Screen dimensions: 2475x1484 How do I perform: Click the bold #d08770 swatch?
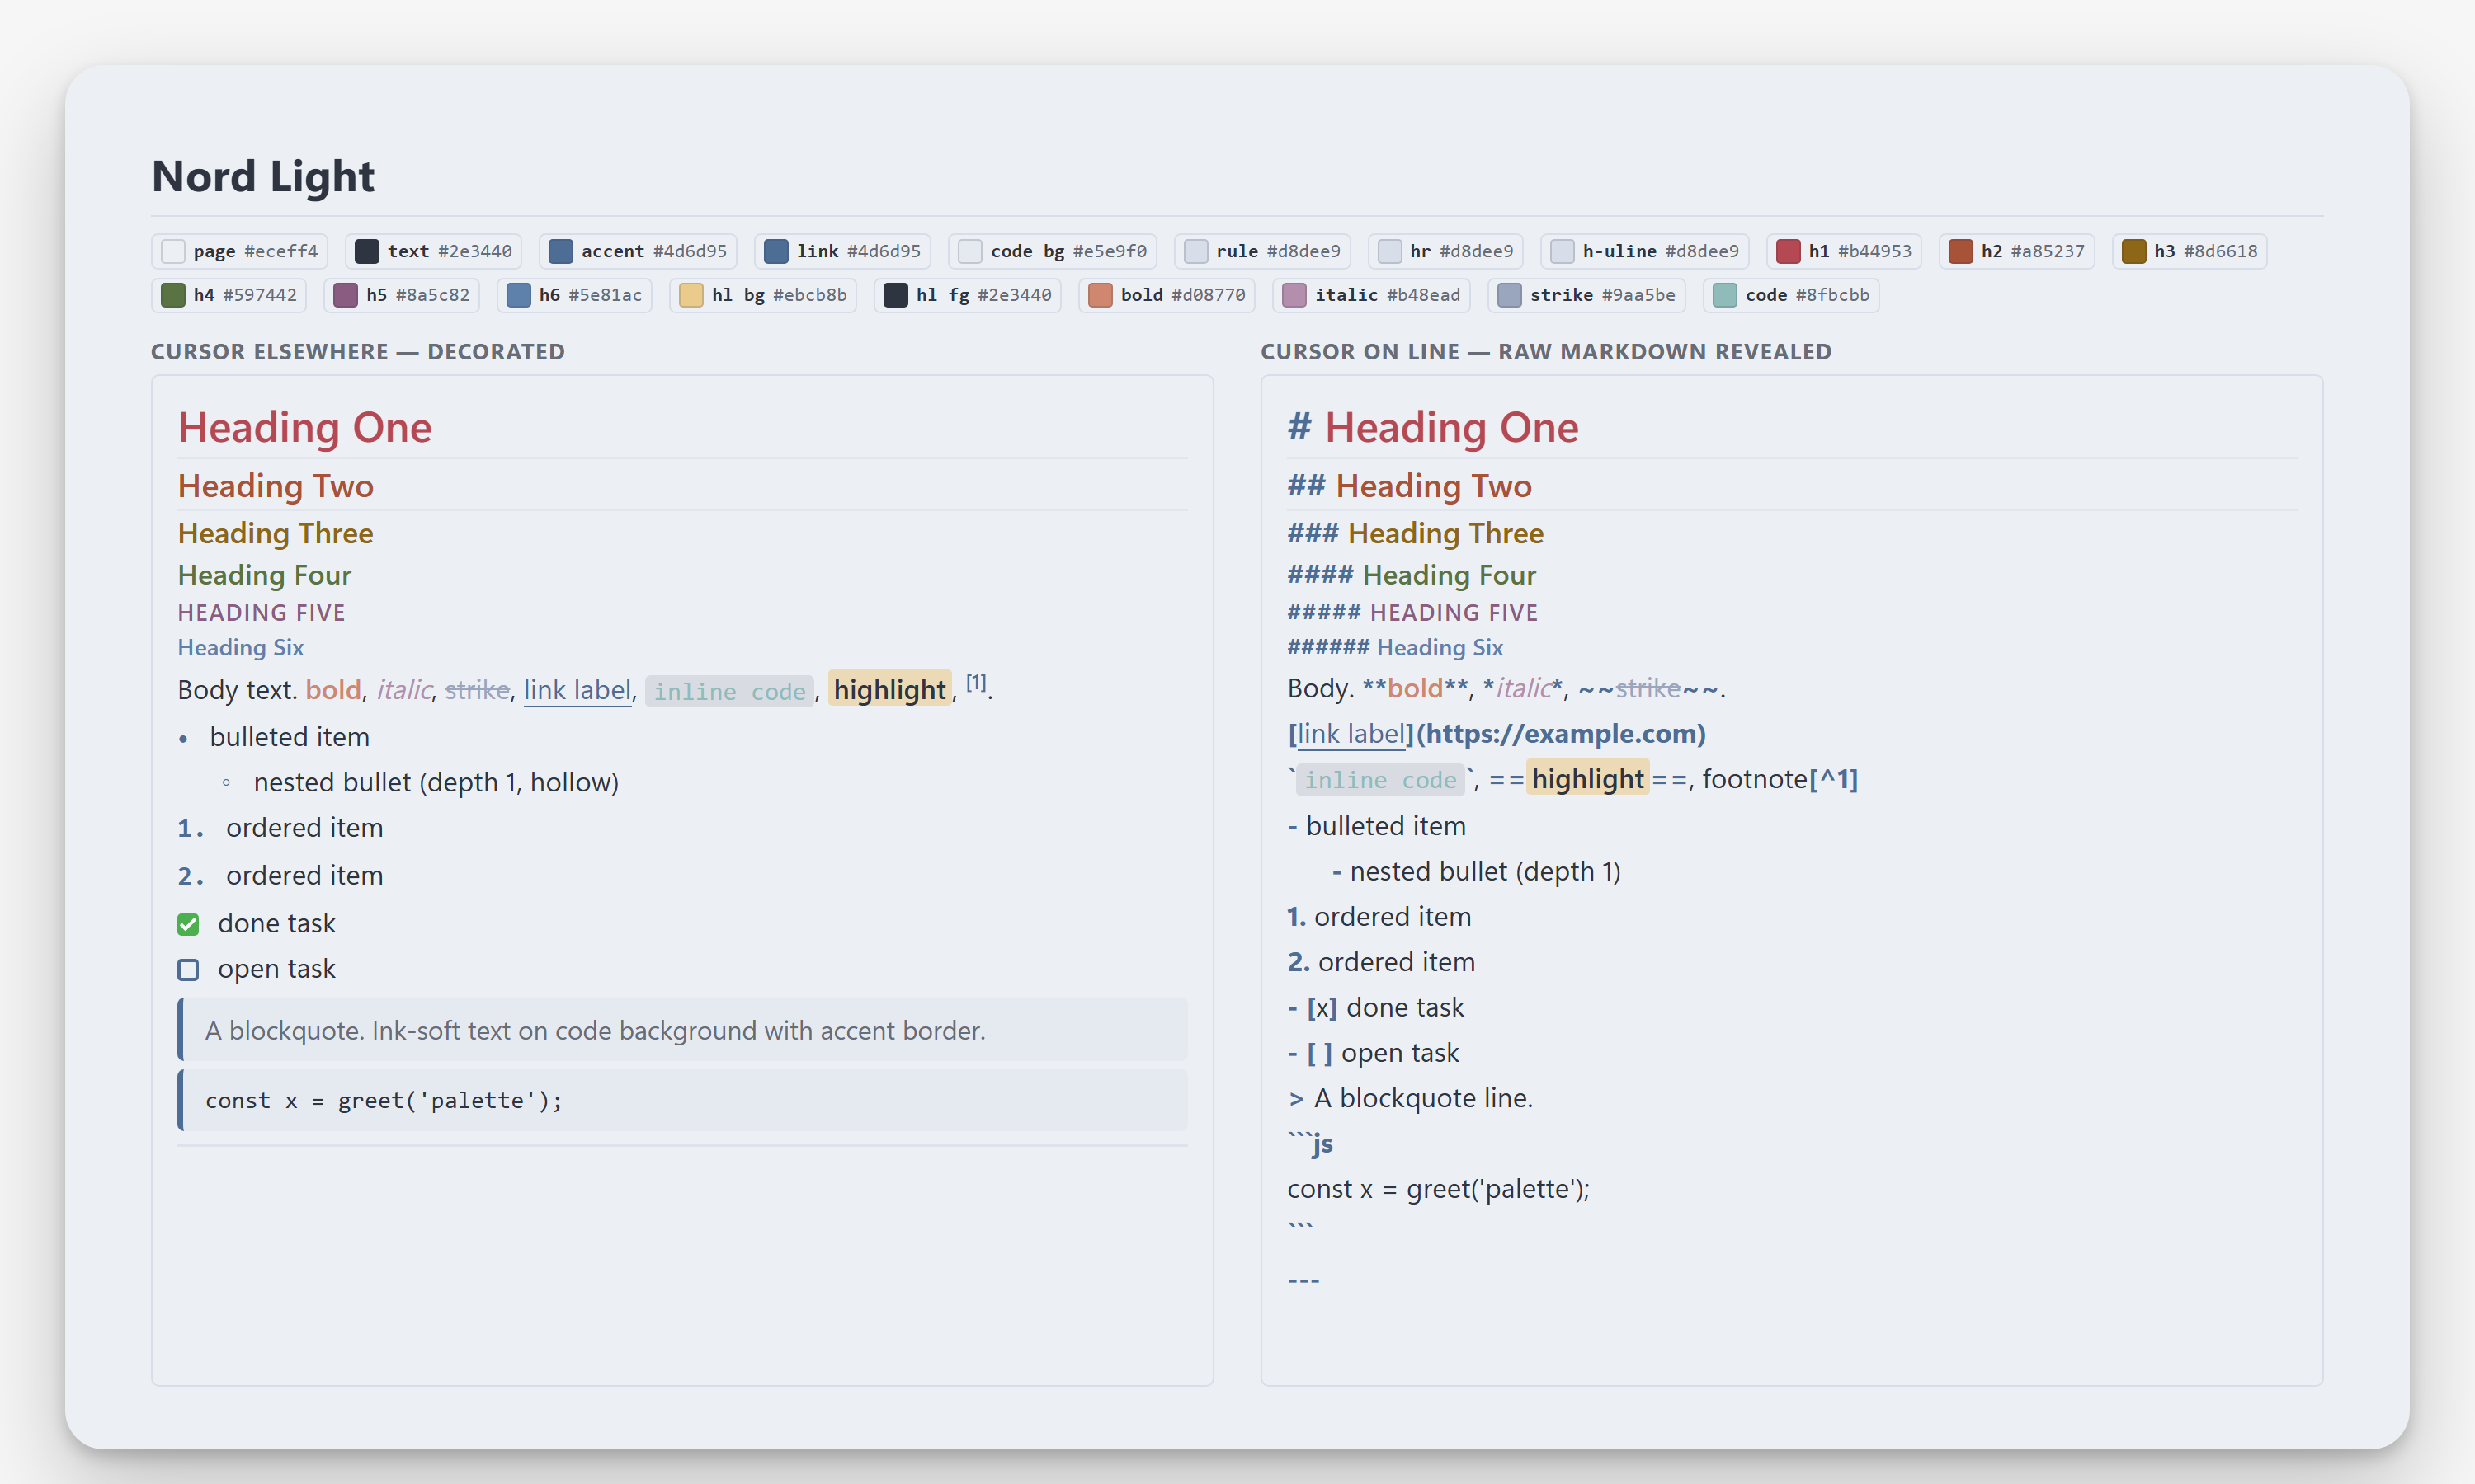[1167, 295]
